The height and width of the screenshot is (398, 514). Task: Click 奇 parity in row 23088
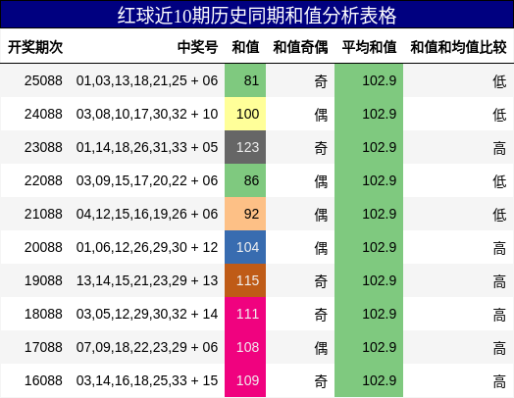321,148
